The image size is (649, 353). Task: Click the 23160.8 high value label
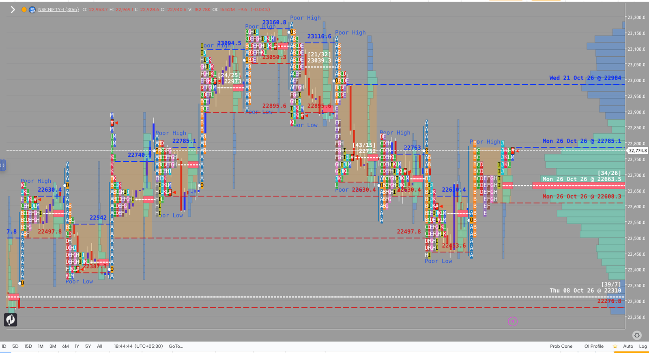pyautogui.click(x=274, y=23)
